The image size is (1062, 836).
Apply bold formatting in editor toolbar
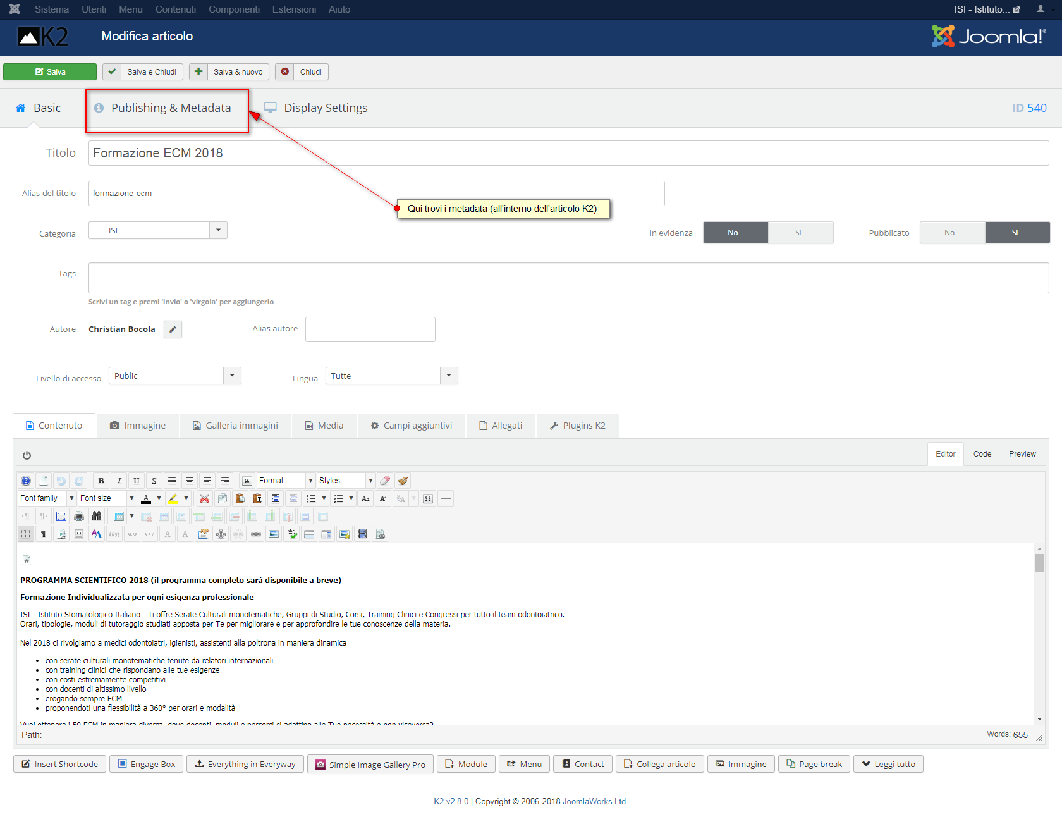click(101, 481)
